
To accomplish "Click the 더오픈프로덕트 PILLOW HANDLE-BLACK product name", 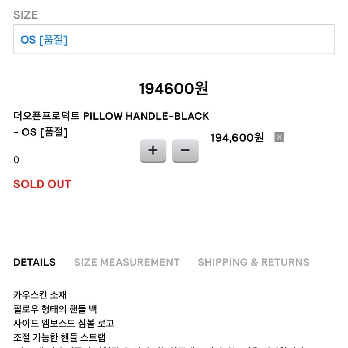I will tap(111, 116).
